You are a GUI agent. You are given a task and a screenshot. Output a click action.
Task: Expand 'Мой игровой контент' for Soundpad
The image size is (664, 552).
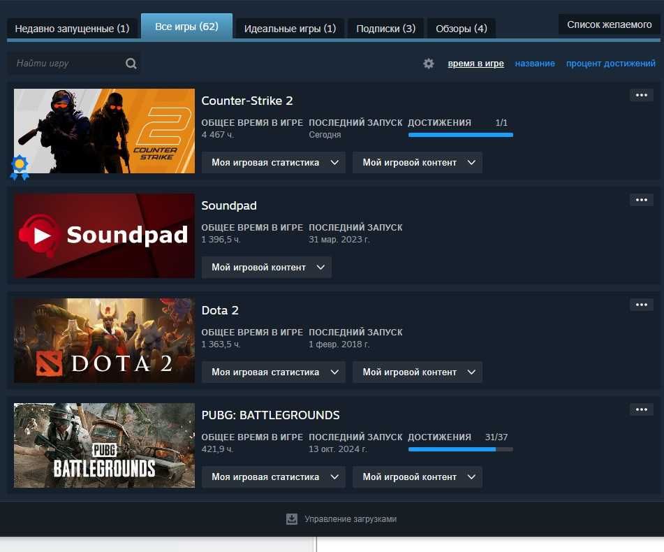(267, 268)
